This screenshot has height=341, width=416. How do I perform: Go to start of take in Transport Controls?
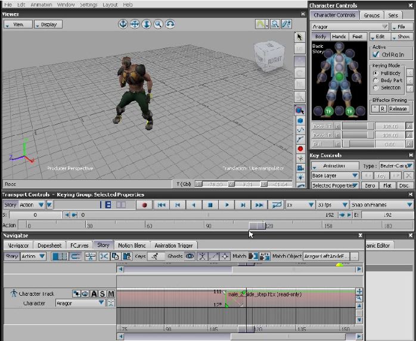[x=162, y=205]
